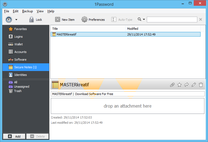Click the Delete button
The width and height of the screenshot is (208, 142).
(x=37, y=136)
